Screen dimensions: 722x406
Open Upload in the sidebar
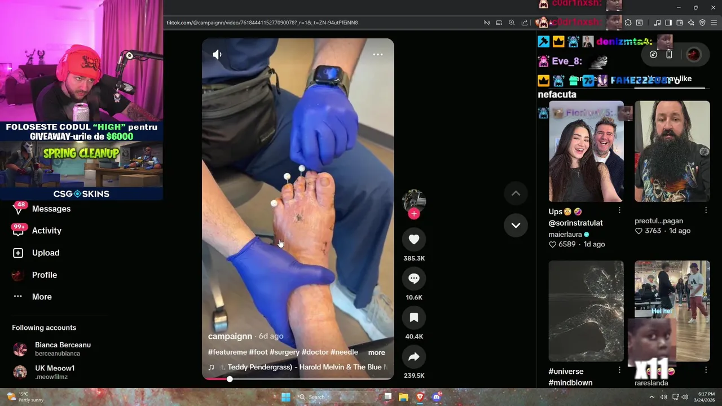(x=46, y=253)
